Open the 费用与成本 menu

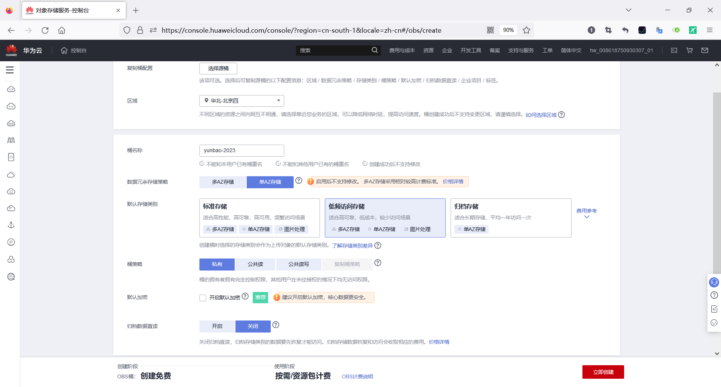point(402,50)
